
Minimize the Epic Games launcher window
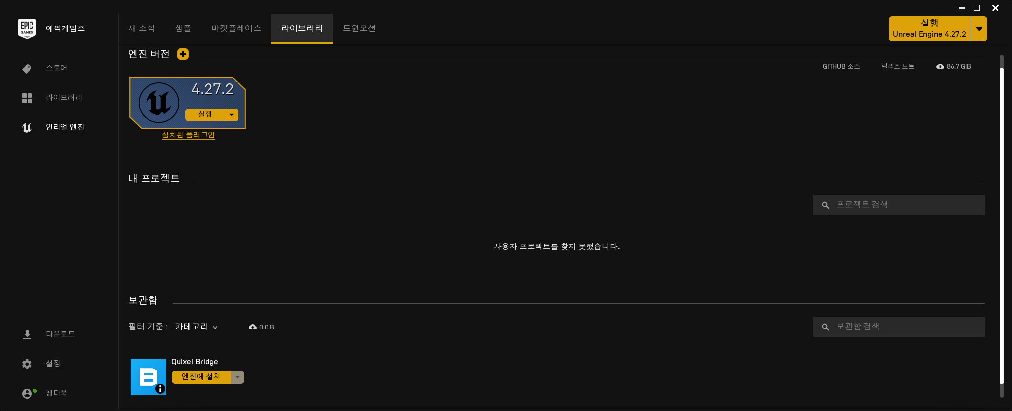[x=962, y=8]
